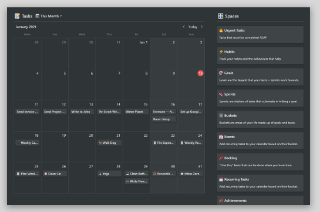Click the calendar icon on Recurring Tasks

click(221, 179)
